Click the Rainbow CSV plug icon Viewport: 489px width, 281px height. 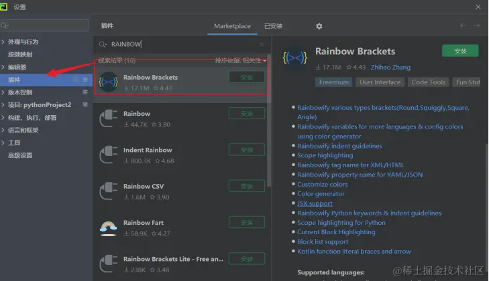click(109, 191)
